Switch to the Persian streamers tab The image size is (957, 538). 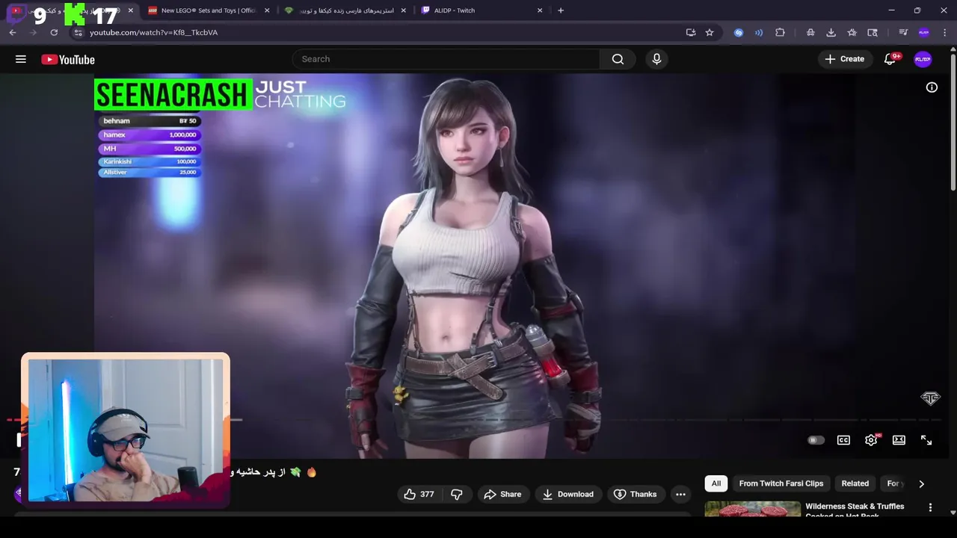344,10
